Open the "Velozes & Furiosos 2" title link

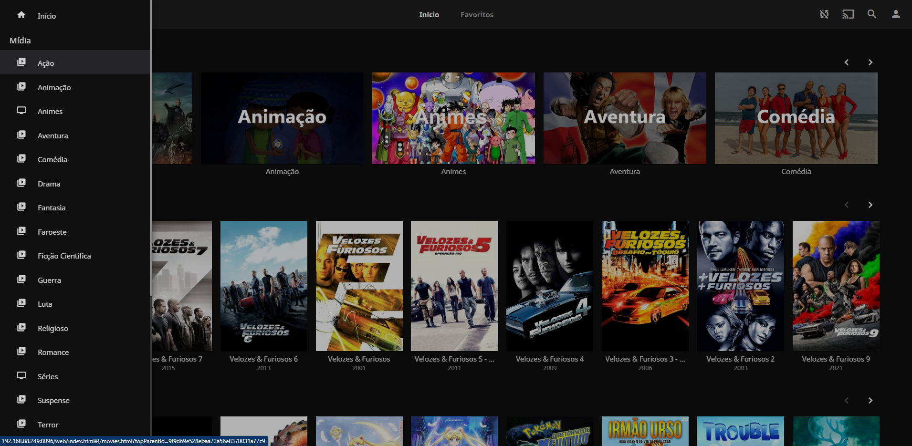pyautogui.click(x=741, y=359)
